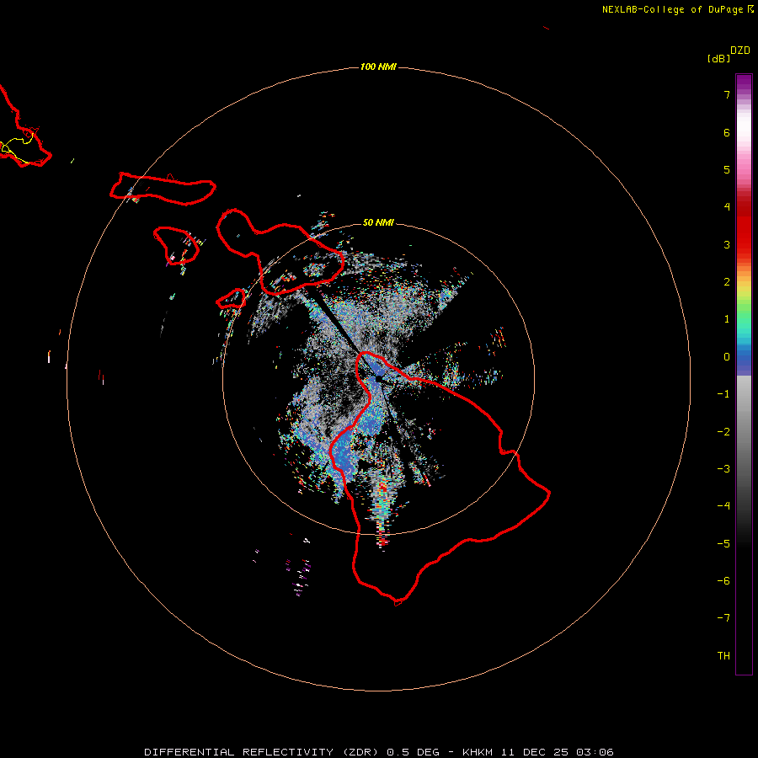This screenshot has height=758, width=758.
Task: Click the 50 NMI range ring label
Action: (378, 222)
